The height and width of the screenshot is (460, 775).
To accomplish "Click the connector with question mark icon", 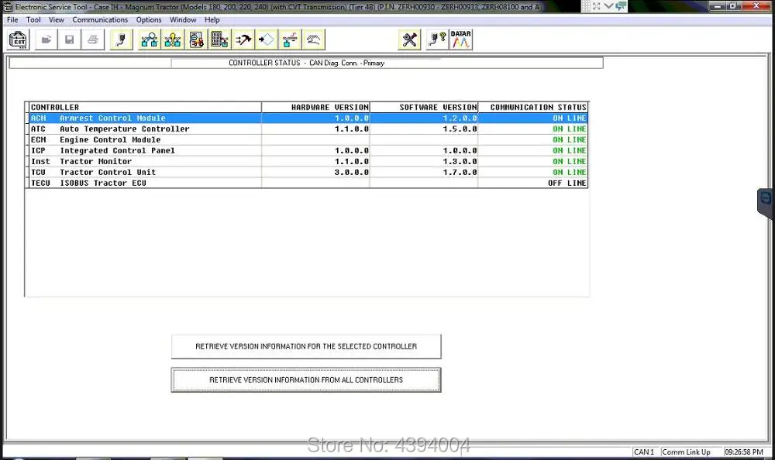I will (x=437, y=40).
